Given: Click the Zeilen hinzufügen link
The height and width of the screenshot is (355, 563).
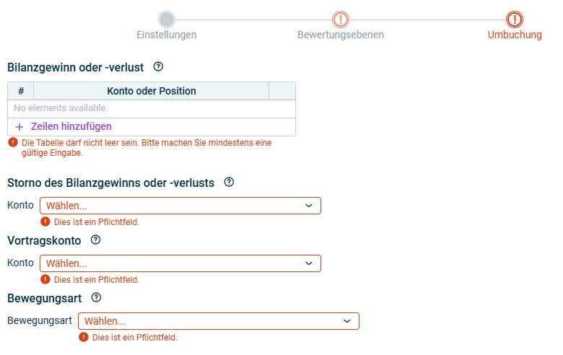Looking at the screenshot, I should (71, 126).
